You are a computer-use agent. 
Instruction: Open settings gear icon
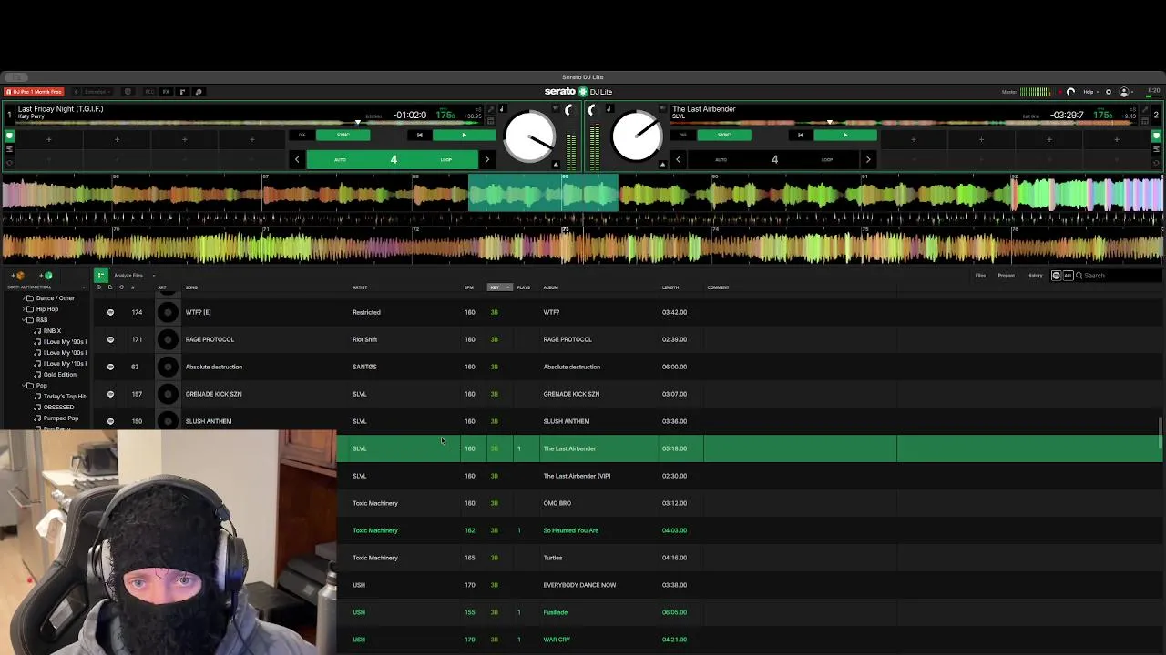click(1109, 92)
